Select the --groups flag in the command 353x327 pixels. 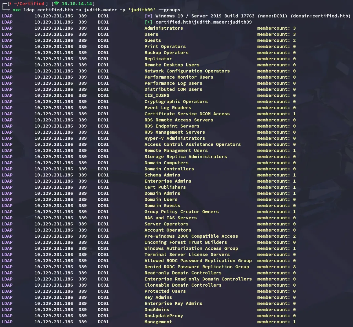coord(169,10)
